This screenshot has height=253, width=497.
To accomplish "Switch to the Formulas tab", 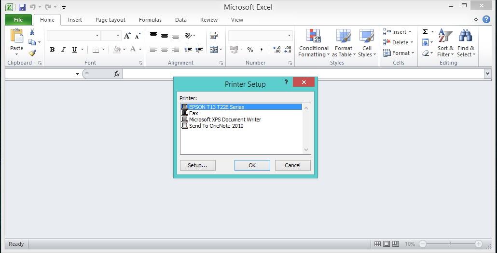I will coord(150,20).
